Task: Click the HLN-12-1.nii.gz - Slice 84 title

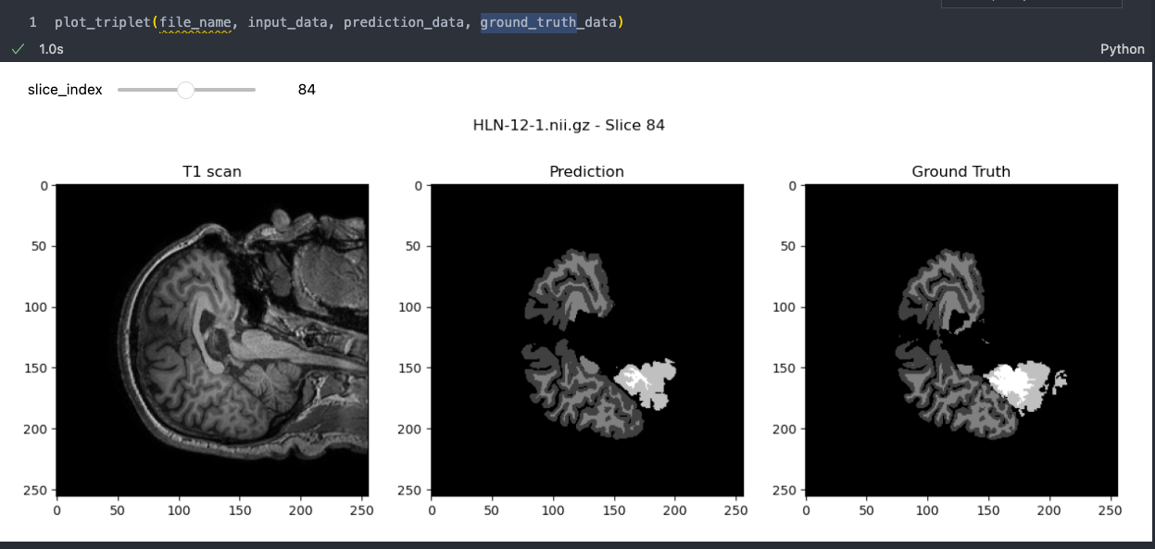Action: click(x=569, y=125)
